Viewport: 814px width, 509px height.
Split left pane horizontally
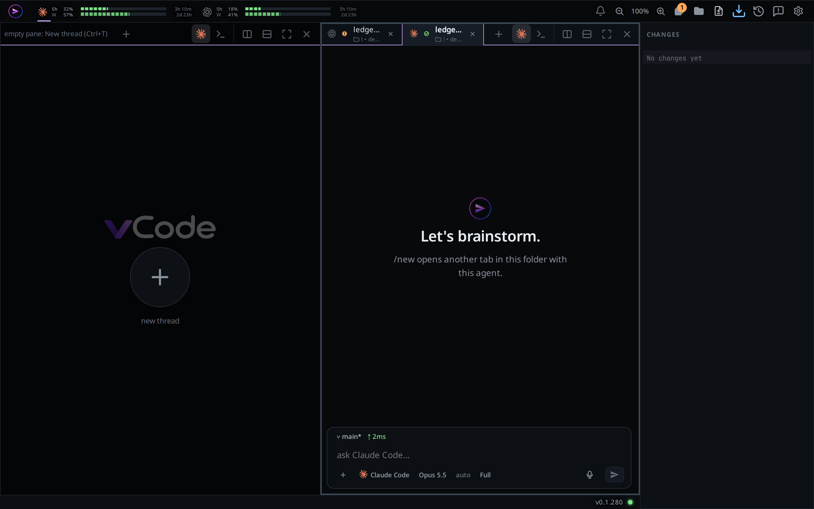(267, 34)
